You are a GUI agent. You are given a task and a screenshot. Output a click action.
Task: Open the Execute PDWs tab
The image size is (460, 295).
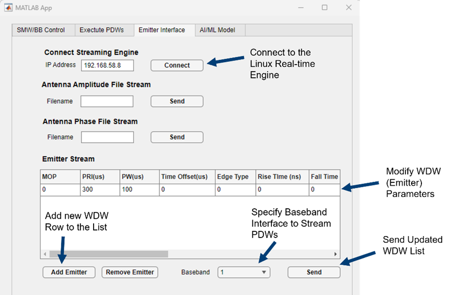pyautogui.click(x=101, y=30)
